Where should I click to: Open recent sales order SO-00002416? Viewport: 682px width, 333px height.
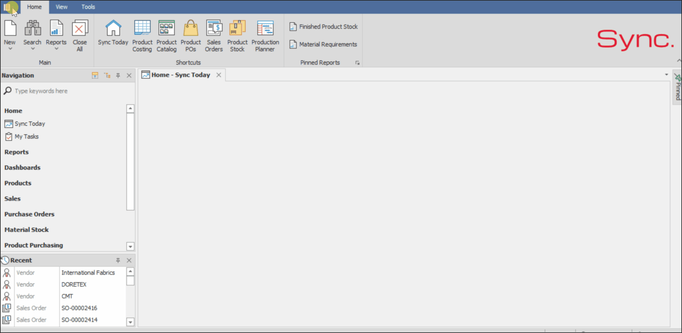79,308
